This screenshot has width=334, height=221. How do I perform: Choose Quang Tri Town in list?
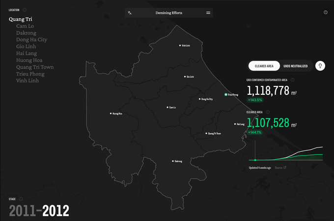[35, 67]
